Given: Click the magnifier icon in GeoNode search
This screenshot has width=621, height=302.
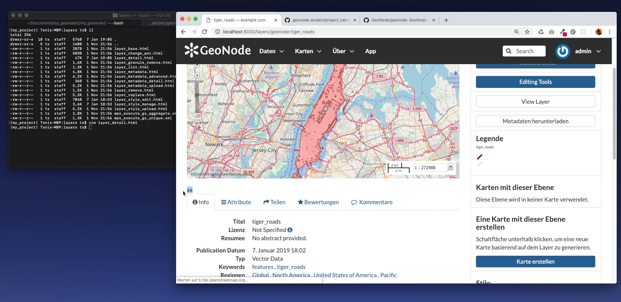Looking at the screenshot, I should pos(509,51).
